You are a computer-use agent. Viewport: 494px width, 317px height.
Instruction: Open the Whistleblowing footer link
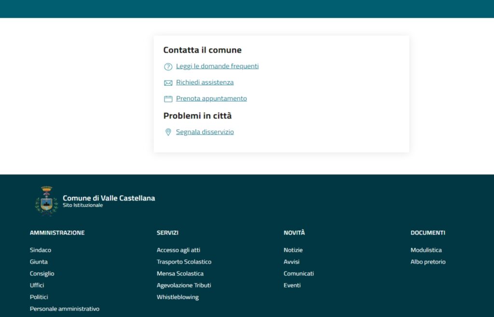178,297
